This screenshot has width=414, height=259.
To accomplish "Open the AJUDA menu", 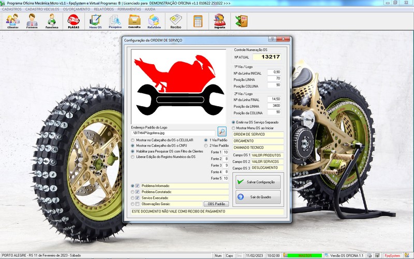I will pos(150,9).
